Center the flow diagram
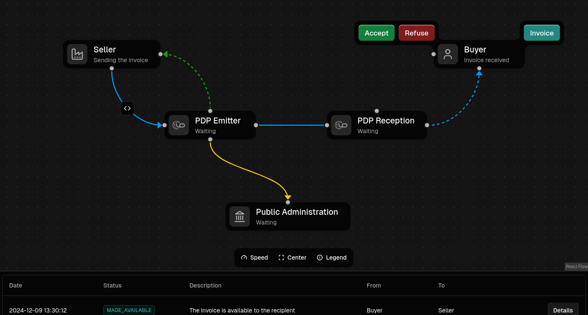This screenshot has width=588, height=315. (x=292, y=257)
